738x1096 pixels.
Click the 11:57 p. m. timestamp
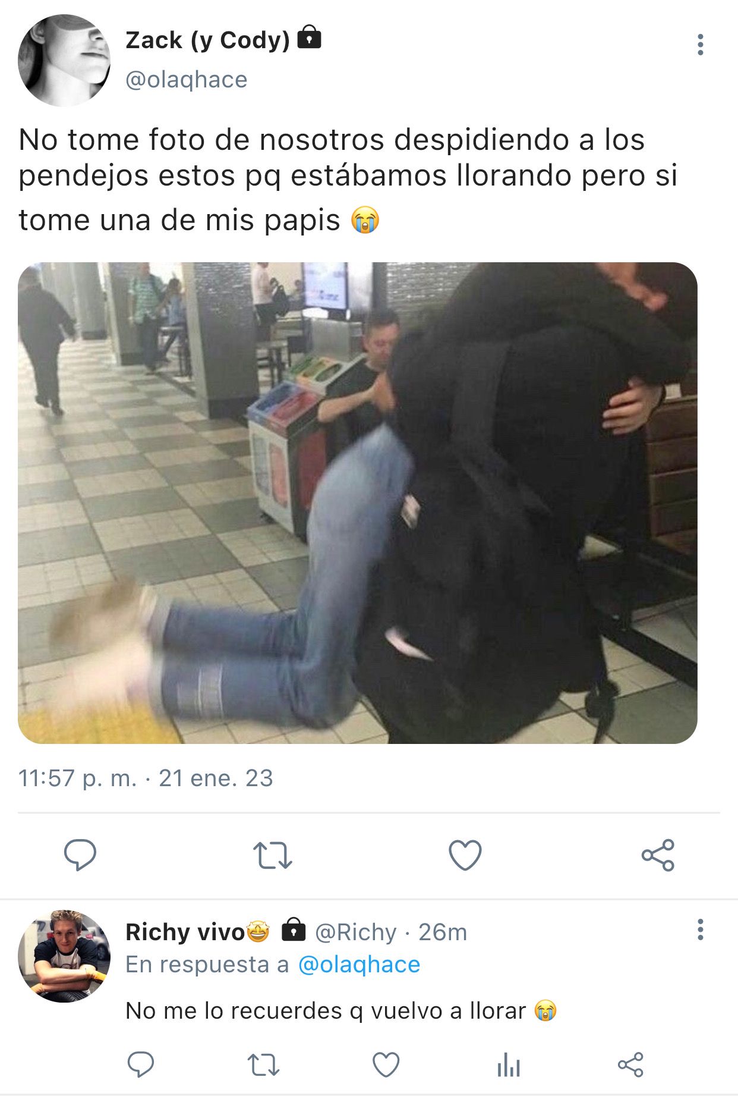point(77,778)
